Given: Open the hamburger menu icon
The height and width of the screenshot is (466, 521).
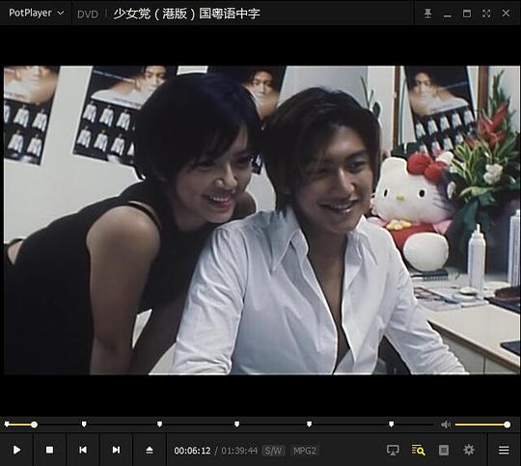Looking at the screenshot, I should [504, 450].
